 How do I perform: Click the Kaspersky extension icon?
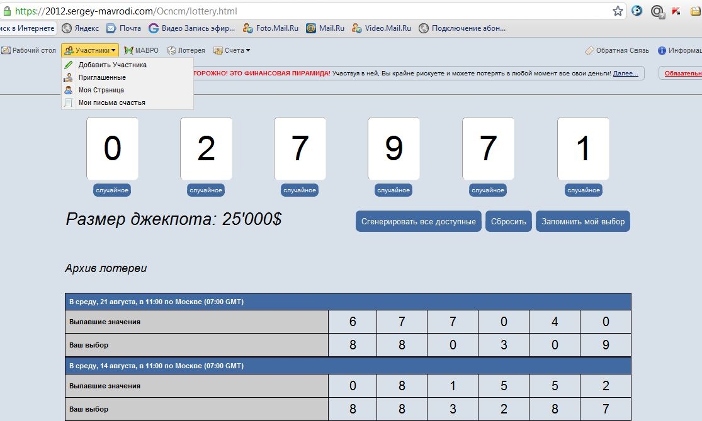676,11
